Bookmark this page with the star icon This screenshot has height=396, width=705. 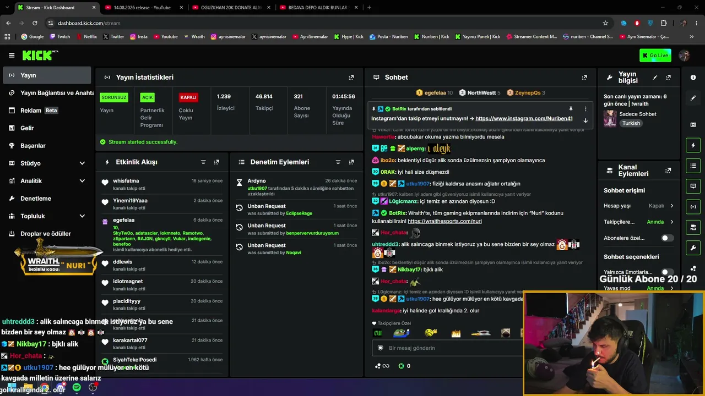pyautogui.click(x=605, y=23)
